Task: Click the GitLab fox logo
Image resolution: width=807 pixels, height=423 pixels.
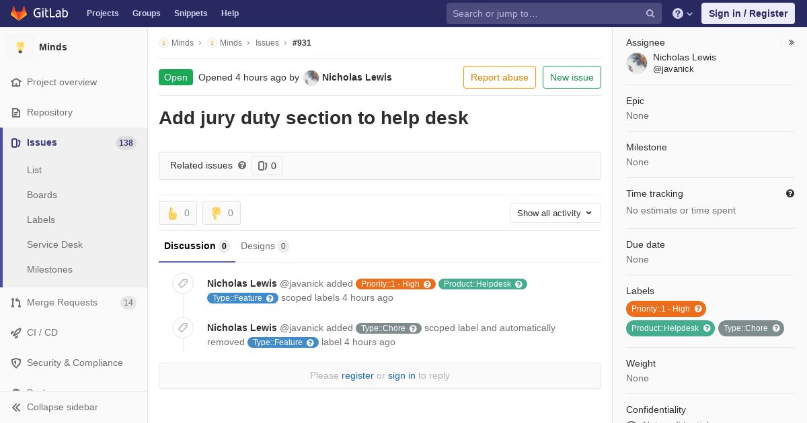Action: click(19, 13)
